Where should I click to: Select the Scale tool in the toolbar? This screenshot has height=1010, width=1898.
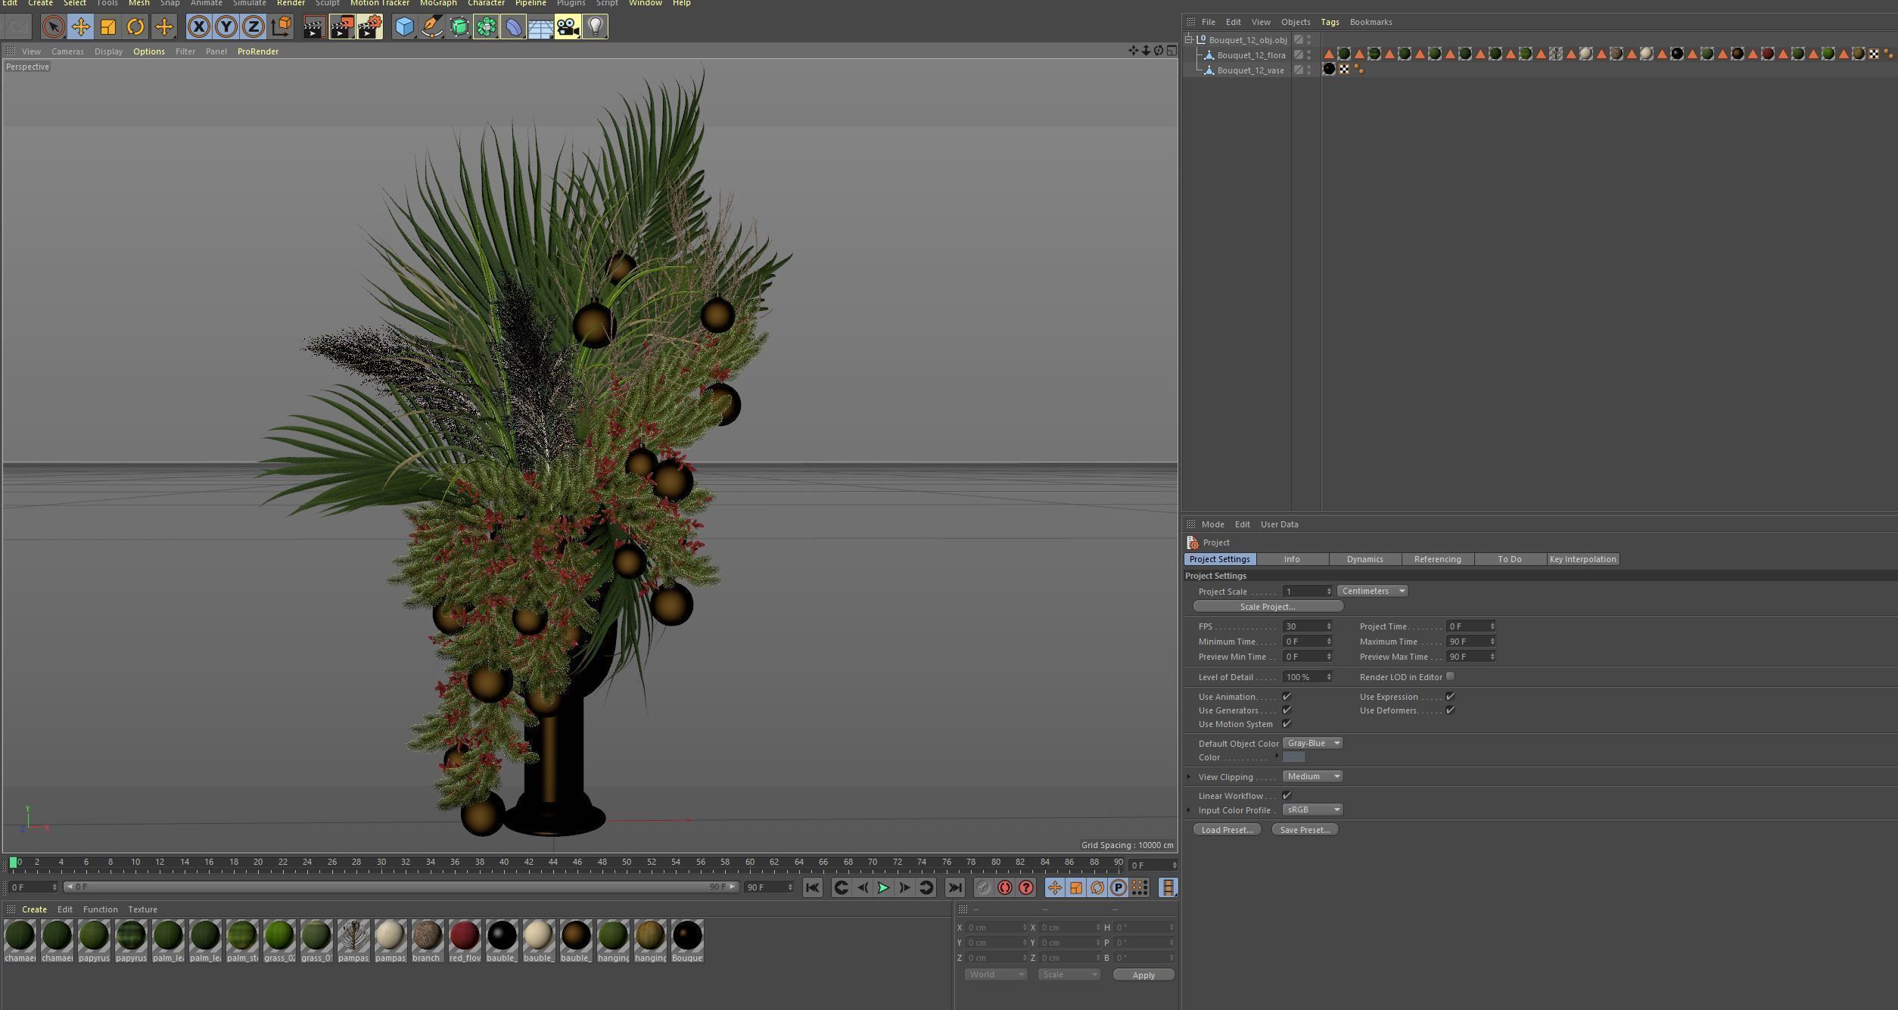pyautogui.click(x=108, y=27)
